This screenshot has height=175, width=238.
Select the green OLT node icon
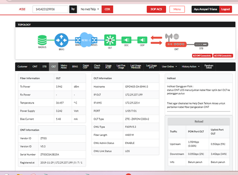(110, 40)
